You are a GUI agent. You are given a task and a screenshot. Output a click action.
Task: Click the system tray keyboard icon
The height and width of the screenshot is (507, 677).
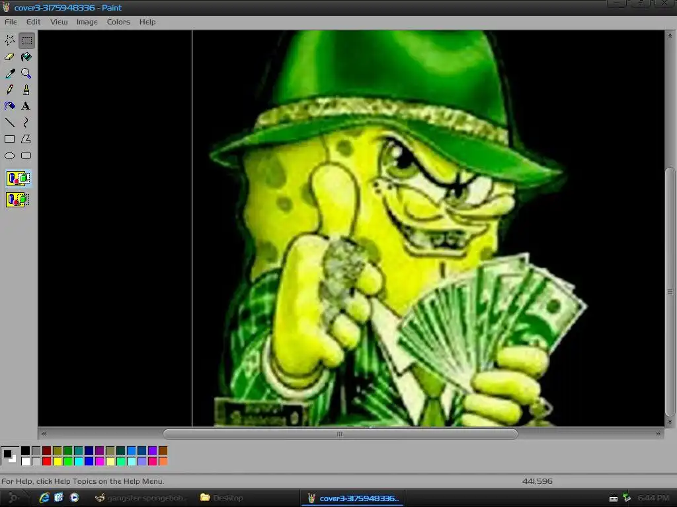pos(613,498)
